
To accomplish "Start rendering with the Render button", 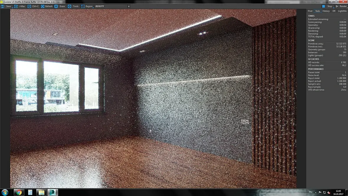I will click(x=341, y=6).
